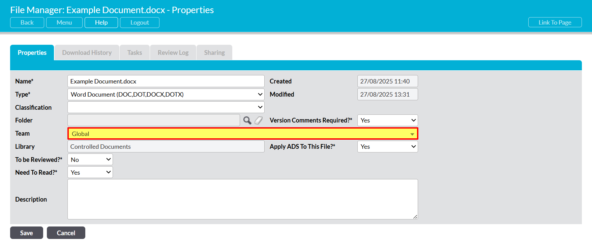Click the Cancel button

(66, 233)
